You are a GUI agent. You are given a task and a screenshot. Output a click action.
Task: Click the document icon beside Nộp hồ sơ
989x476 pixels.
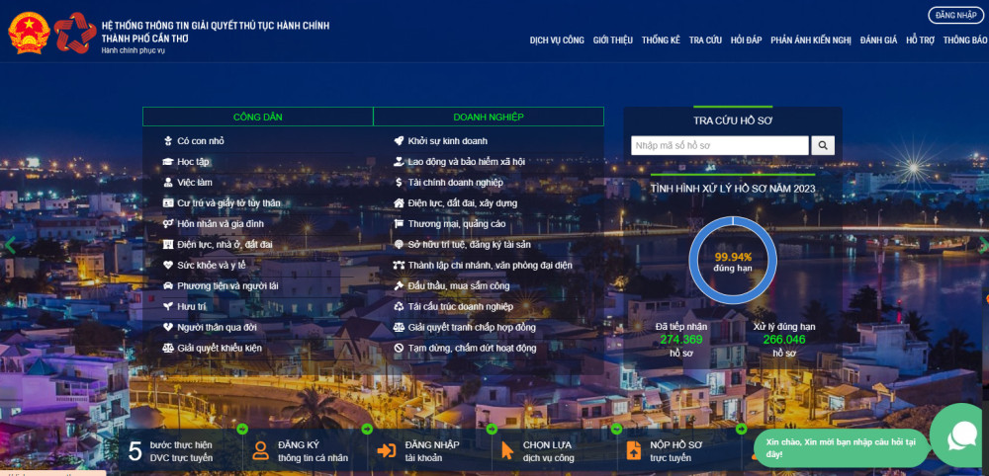coord(634,451)
